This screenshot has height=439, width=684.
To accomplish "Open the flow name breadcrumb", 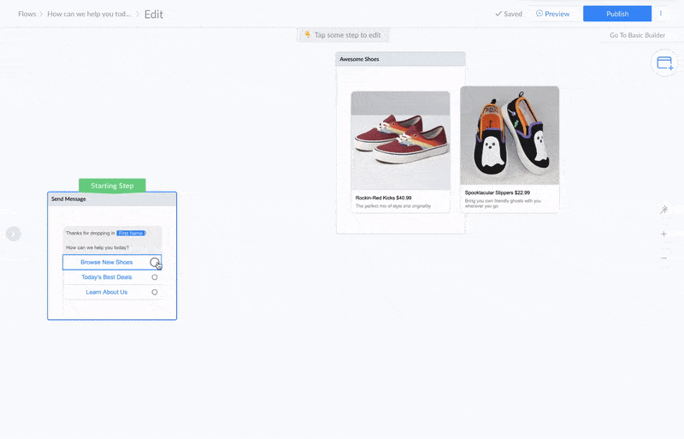I will point(89,15).
